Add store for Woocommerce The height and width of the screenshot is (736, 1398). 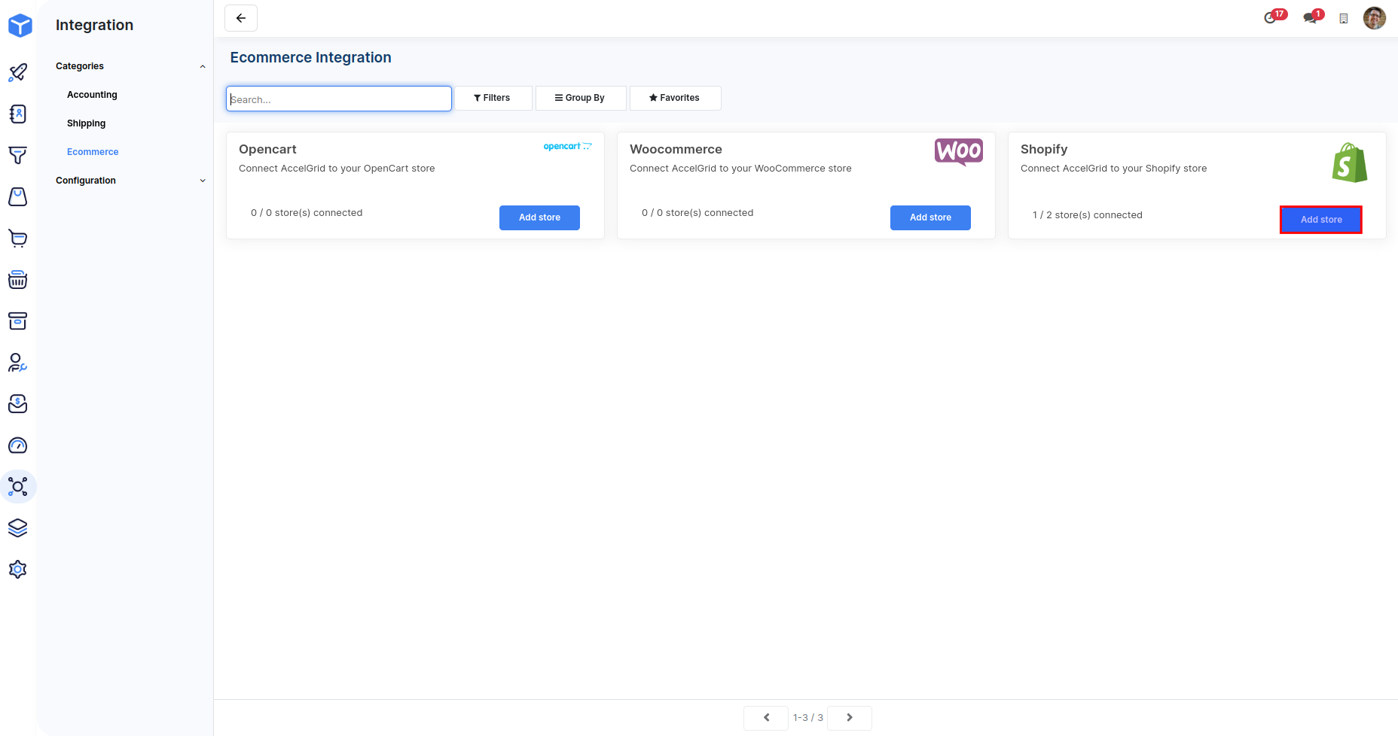930,217
